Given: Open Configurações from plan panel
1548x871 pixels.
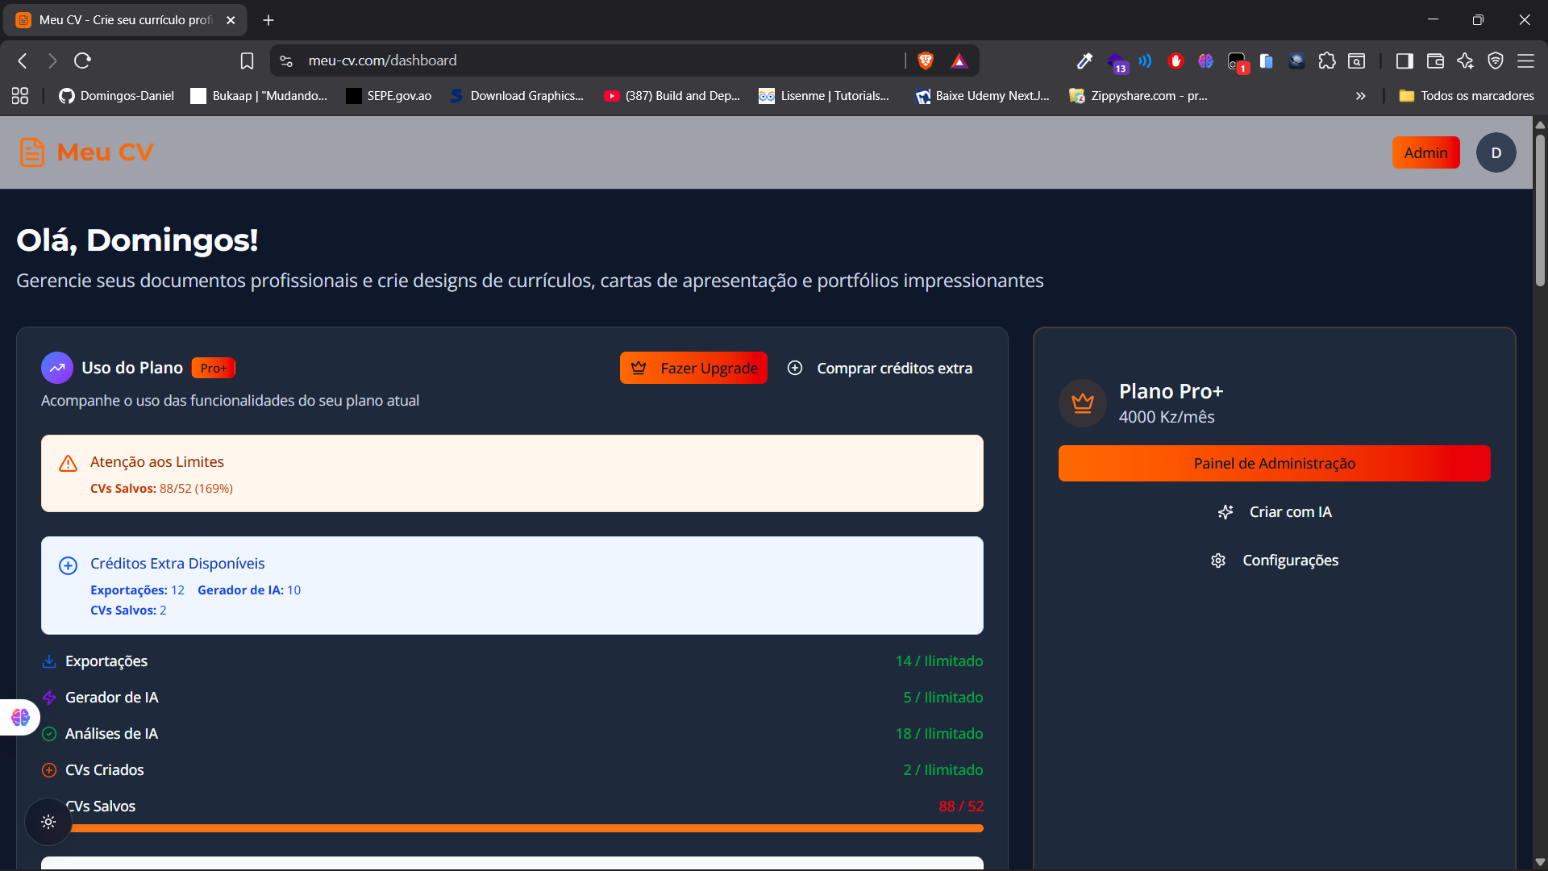Looking at the screenshot, I should pyautogui.click(x=1274, y=561).
